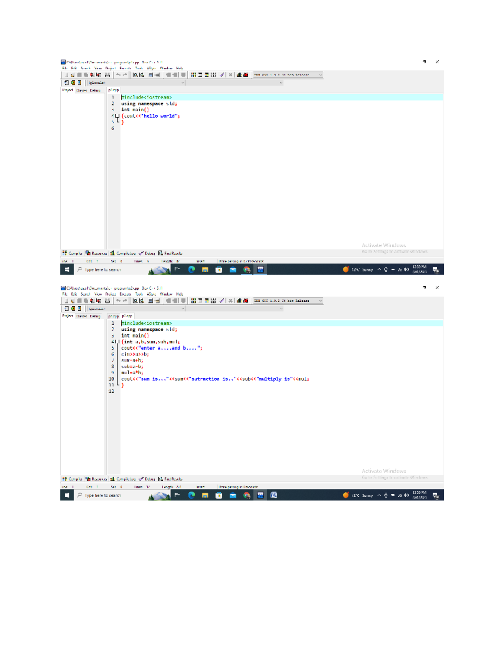View the Compile Log panel tab
The height and width of the screenshot is (650, 502).
pyautogui.click(x=123, y=253)
